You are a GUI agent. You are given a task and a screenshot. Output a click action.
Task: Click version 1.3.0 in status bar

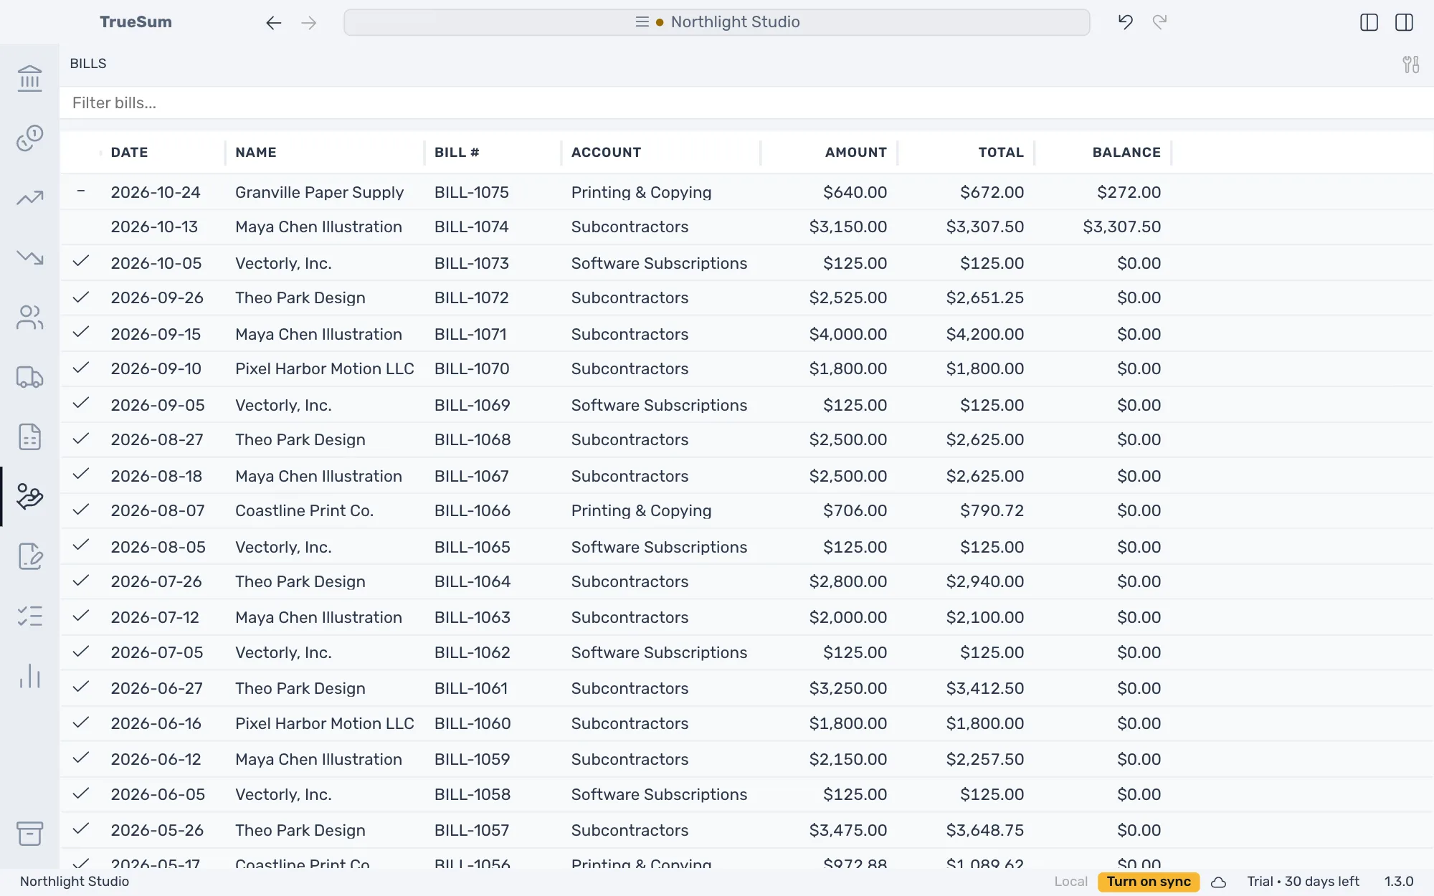tap(1398, 882)
